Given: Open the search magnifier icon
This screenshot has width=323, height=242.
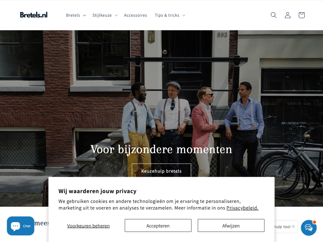Looking at the screenshot, I should click(x=273, y=15).
